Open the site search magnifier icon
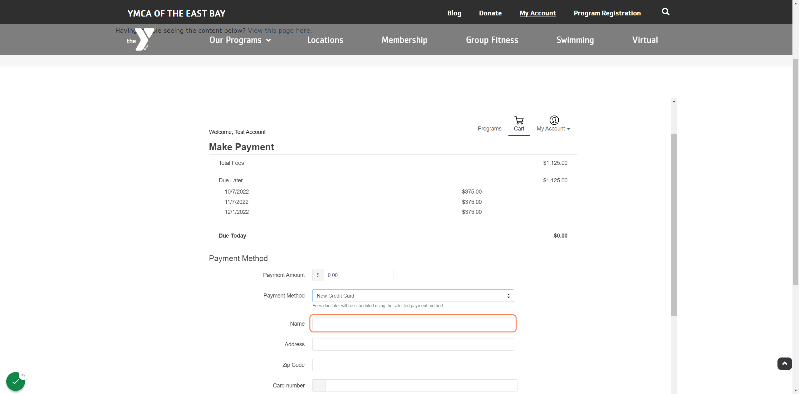 (x=665, y=12)
